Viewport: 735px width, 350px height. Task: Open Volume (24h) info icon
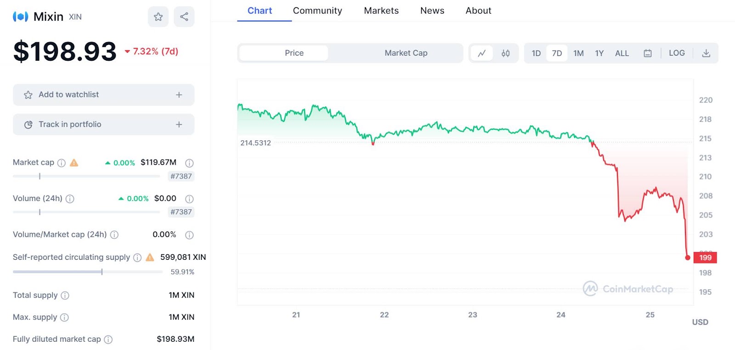[70, 199]
